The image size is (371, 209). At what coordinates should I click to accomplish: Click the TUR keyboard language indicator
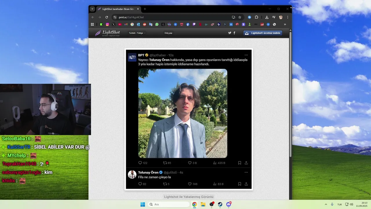pyautogui.click(x=339, y=205)
